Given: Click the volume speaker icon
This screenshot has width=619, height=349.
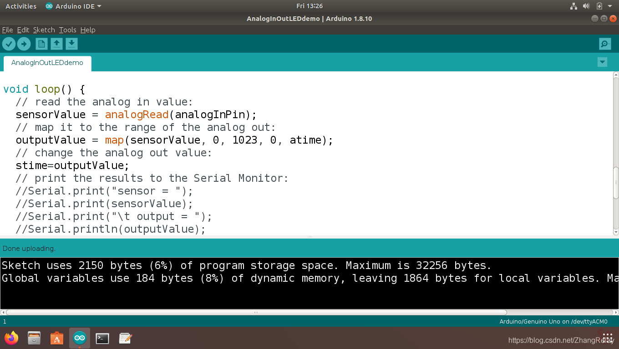Looking at the screenshot, I should pos(586,6).
